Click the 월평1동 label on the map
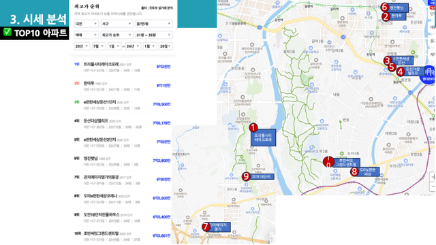 click(x=289, y=52)
